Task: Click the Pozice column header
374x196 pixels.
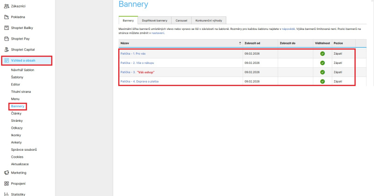Action: (x=338, y=43)
